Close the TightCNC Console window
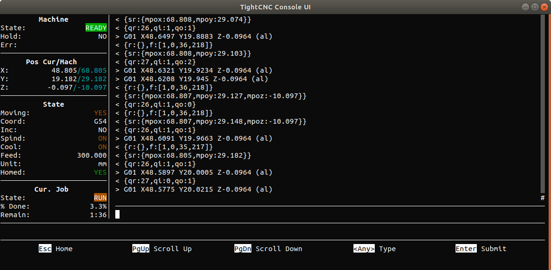This screenshot has height=270, width=551. tap(544, 7)
